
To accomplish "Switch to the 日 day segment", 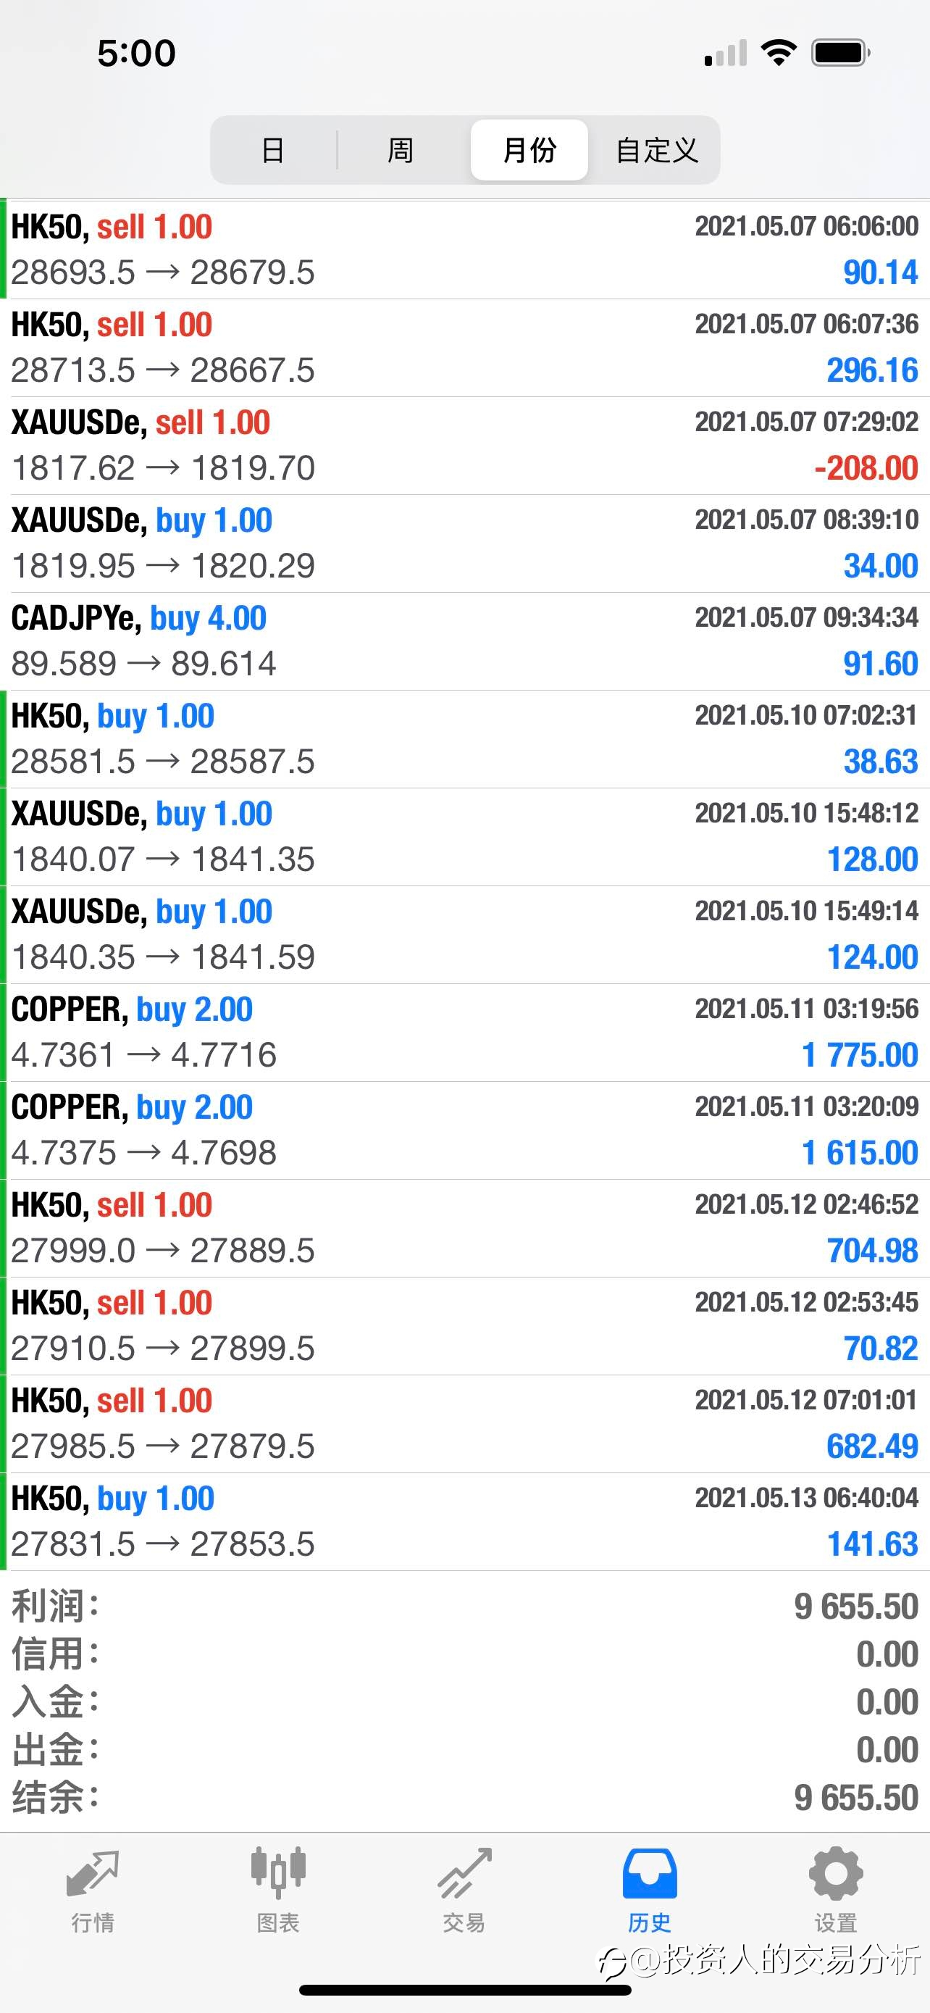I will pos(272,150).
